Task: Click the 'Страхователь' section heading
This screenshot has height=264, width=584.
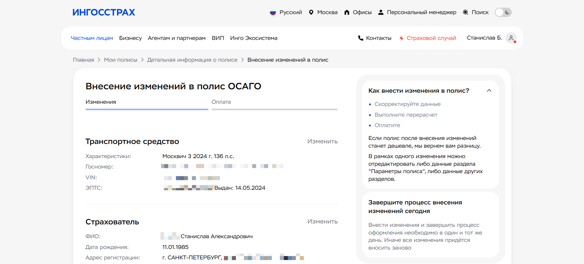Action: pos(112,222)
